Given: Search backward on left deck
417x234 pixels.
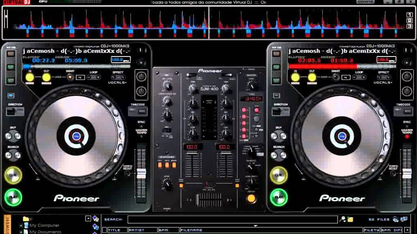Looking at the screenshot, I should click(x=9, y=155).
